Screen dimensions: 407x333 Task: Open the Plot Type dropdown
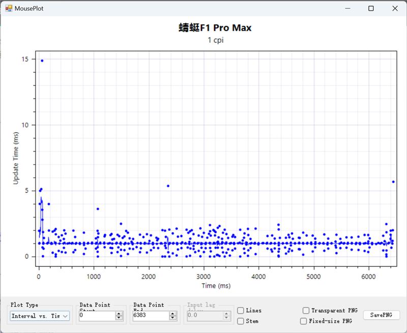coord(40,316)
